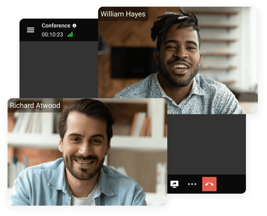
Task: Select the Richard Atwood name label
Action: [x=35, y=105]
